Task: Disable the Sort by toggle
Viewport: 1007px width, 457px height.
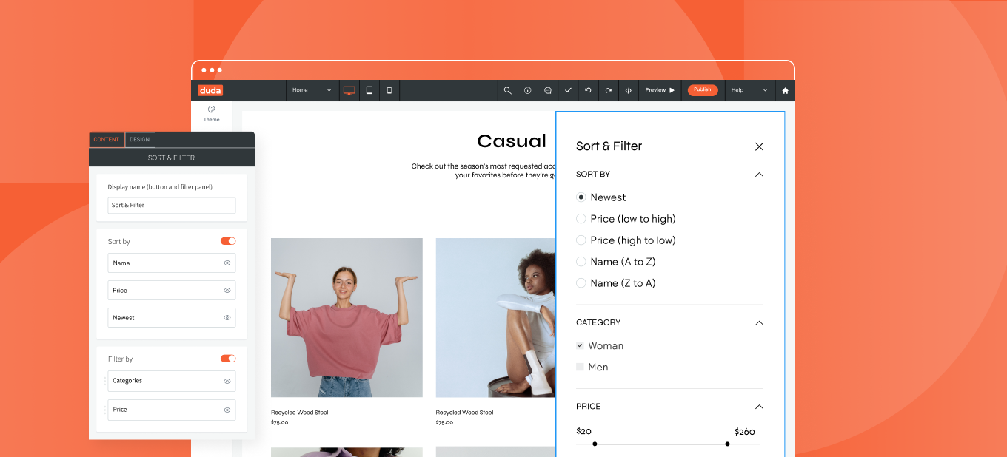Action: click(228, 240)
